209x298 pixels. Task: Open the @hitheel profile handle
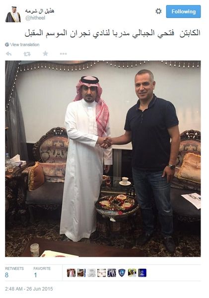[x=35, y=18]
